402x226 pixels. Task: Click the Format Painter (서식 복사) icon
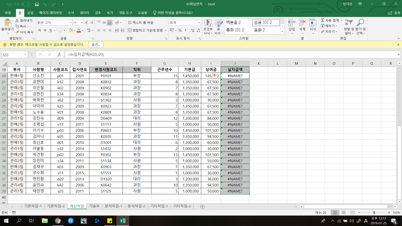[x=18, y=32]
